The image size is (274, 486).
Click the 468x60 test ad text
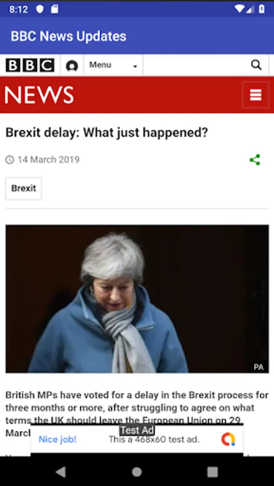click(154, 440)
